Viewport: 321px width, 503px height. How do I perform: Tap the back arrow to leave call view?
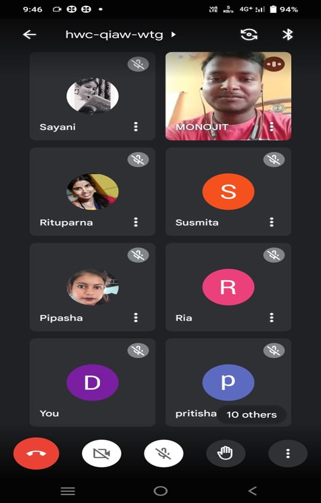point(30,35)
